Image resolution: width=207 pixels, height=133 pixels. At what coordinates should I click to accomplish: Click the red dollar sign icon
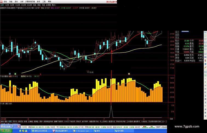coord(205,61)
